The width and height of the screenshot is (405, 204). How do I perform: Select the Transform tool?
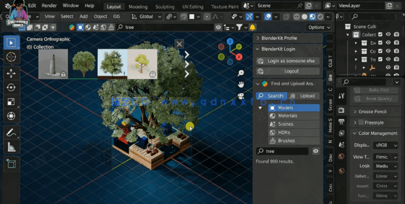coord(11,116)
